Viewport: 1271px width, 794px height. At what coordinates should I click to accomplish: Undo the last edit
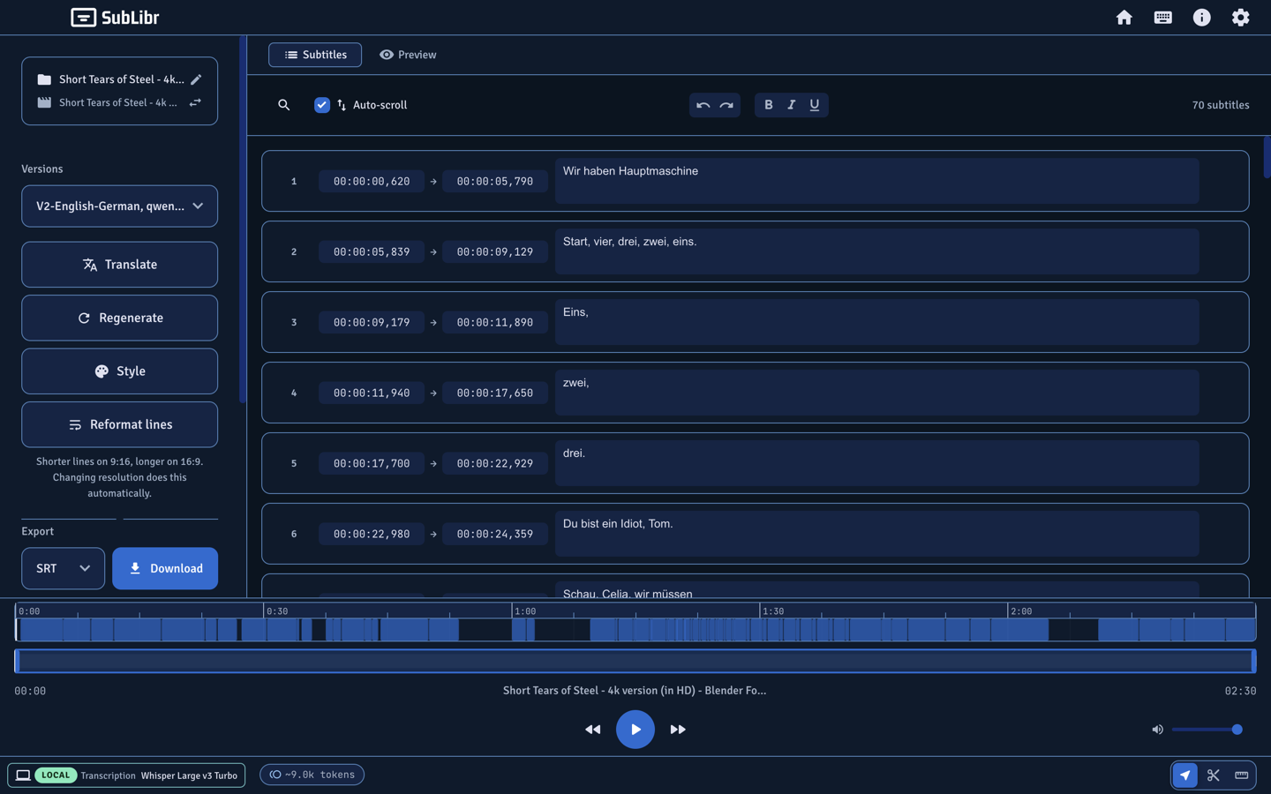703,105
